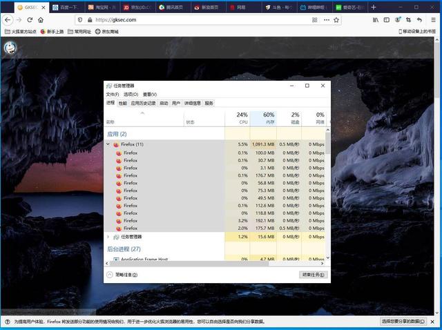This screenshot has width=442, height=330.
Task: Switch to the 百度一下 tab
Action: click(x=67, y=8)
